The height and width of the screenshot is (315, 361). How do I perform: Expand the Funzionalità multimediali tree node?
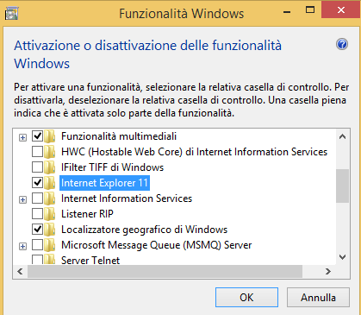click(x=22, y=137)
